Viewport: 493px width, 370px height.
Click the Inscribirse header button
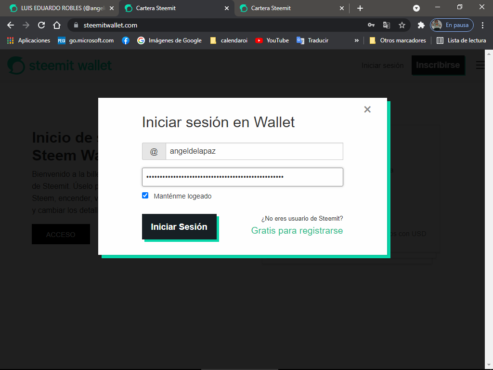438,65
